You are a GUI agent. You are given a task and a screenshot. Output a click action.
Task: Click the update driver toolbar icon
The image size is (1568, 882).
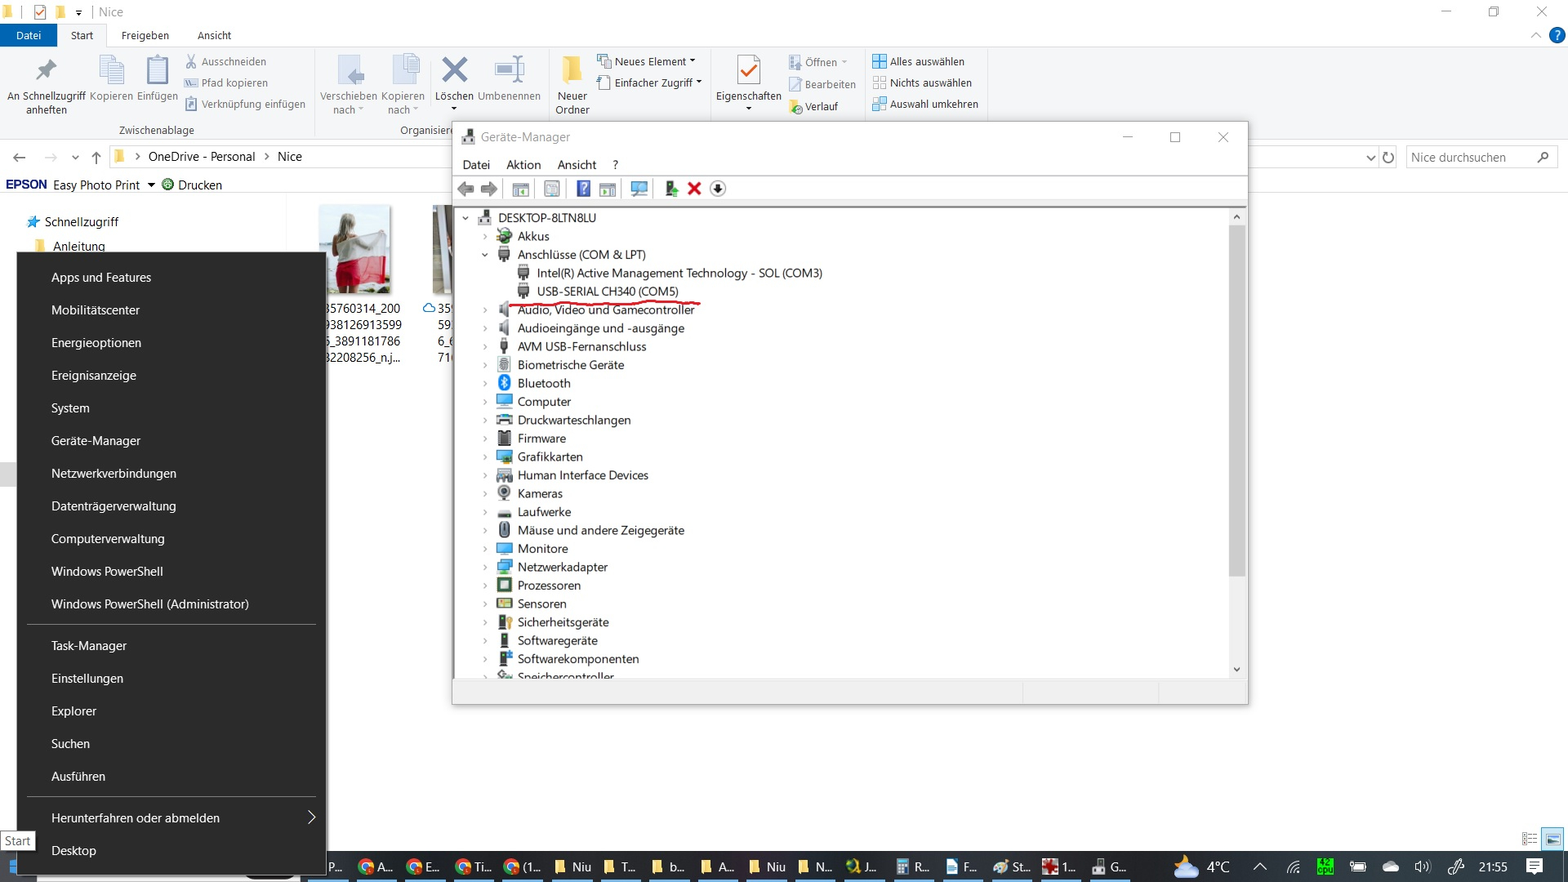pyautogui.click(x=670, y=189)
